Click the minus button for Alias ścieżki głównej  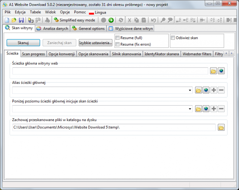pyautogui.click(x=221, y=90)
